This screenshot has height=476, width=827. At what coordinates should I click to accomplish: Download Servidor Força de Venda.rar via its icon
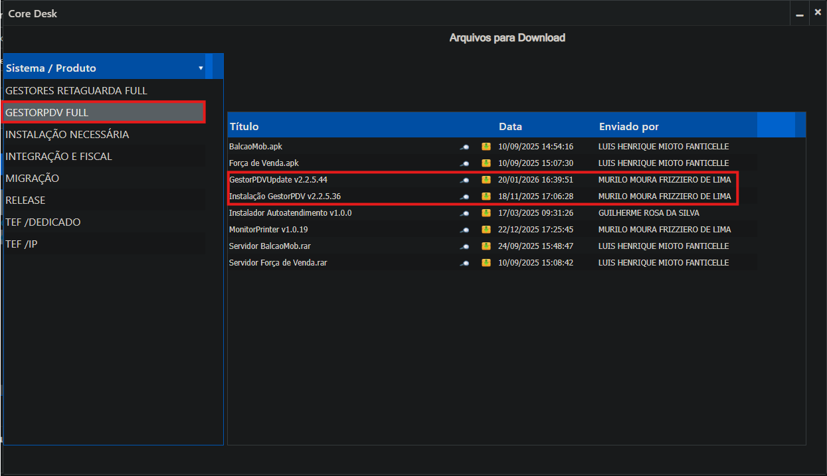(x=486, y=263)
